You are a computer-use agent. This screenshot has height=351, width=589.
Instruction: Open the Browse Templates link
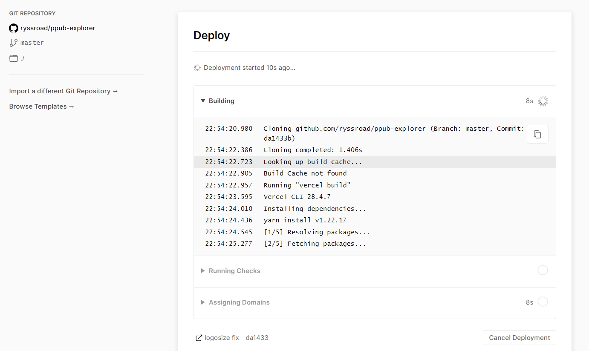point(42,106)
